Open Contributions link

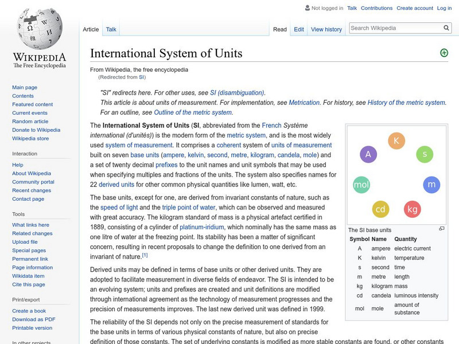click(x=376, y=8)
